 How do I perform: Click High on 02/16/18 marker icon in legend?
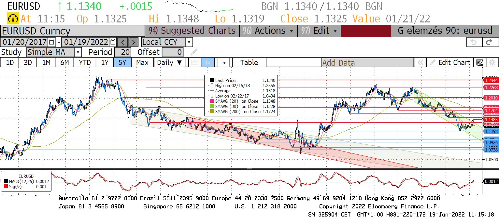212,86
